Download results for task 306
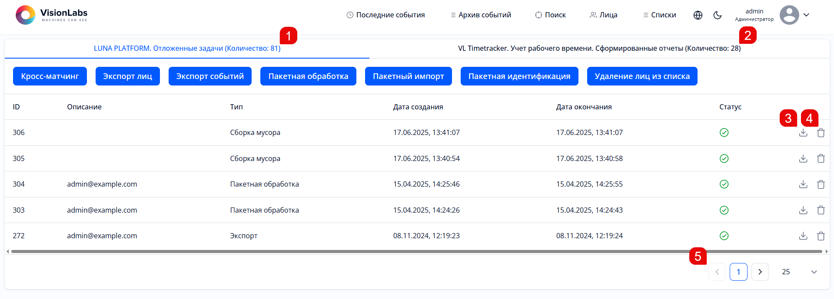The image size is (834, 299). (x=803, y=133)
